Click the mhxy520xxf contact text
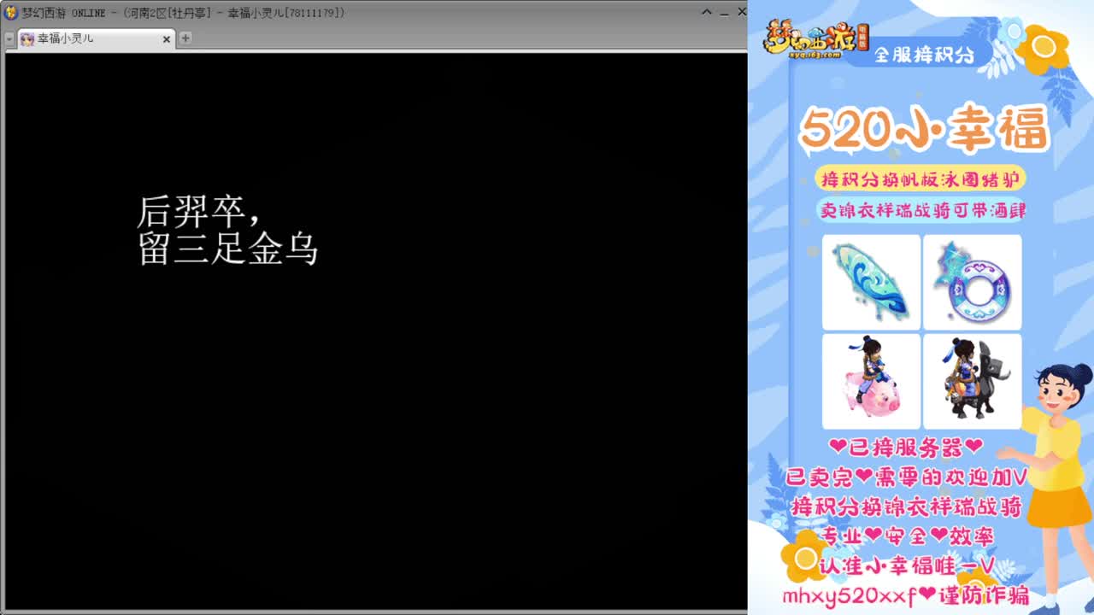1094x615 pixels. [906, 595]
